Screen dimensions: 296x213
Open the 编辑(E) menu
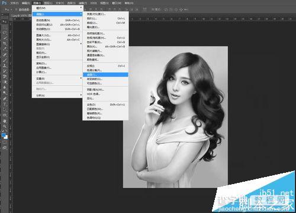pos(25,3)
